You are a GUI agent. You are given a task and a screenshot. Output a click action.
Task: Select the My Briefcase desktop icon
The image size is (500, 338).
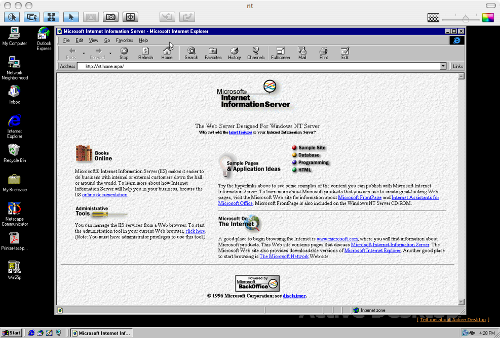tap(14, 183)
